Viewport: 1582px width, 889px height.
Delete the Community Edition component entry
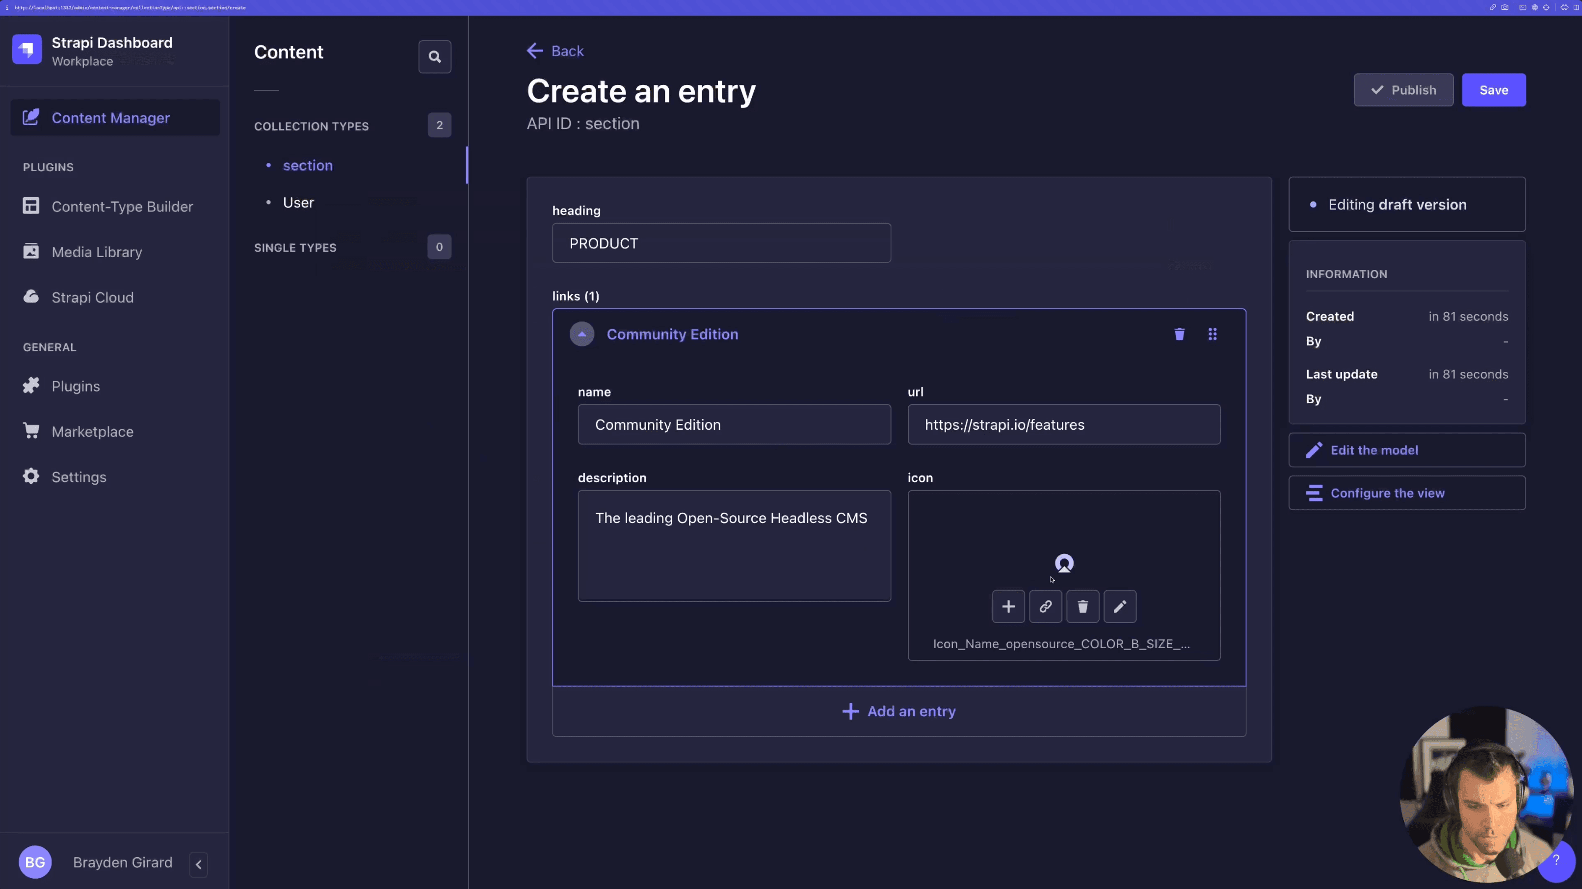pyautogui.click(x=1179, y=334)
